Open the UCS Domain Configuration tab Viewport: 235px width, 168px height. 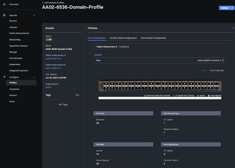(x=154, y=38)
